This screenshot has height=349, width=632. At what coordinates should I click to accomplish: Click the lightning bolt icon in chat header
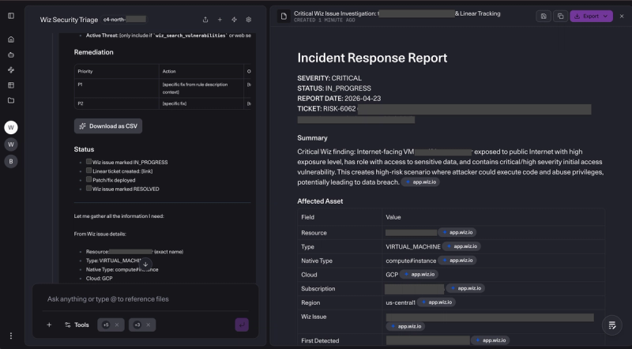pos(234,19)
